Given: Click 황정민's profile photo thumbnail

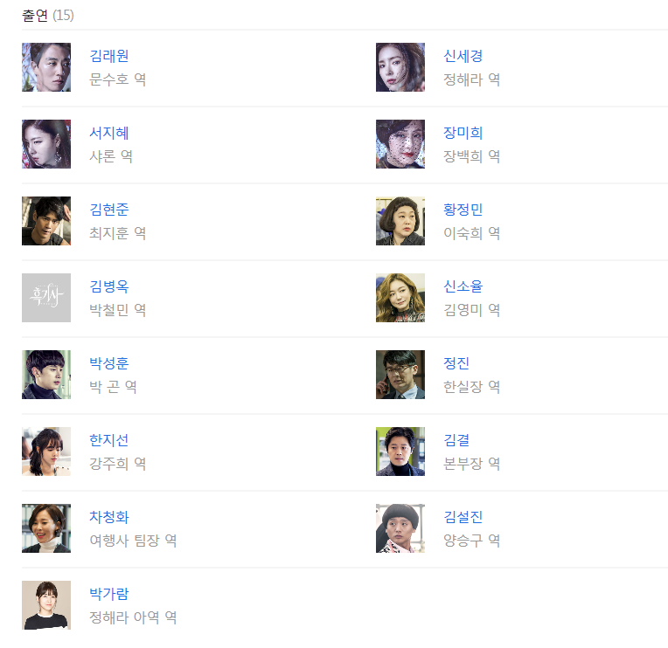Looking at the screenshot, I should 400,221.
